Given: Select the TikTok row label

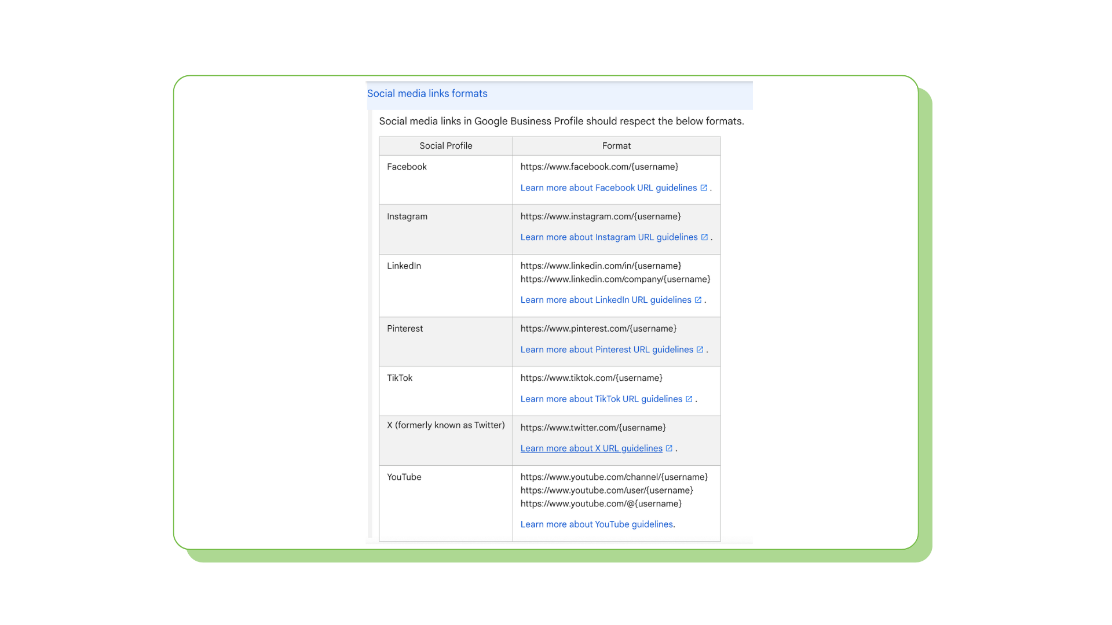Looking at the screenshot, I should [x=400, y=378].
